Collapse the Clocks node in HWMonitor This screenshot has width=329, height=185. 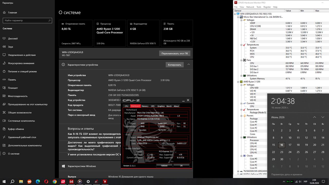(241, 156)
